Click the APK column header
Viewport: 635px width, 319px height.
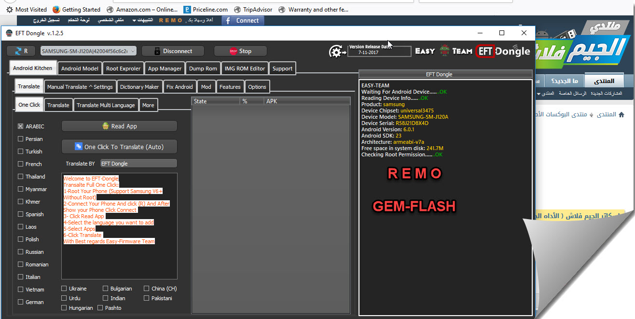click(307, 101)
